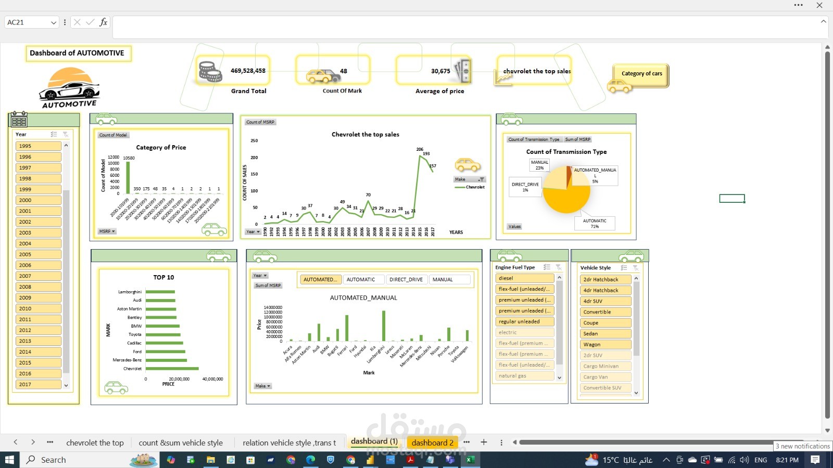833x468 pixels.
Task: Click the yellow car icon near Make legend
Action: click(x=468, y=165)
